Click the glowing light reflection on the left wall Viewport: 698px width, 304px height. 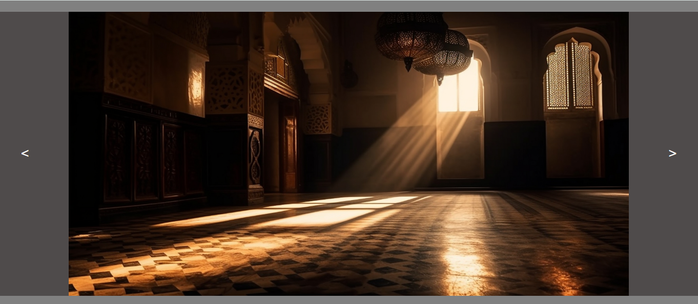click(196, 88)
